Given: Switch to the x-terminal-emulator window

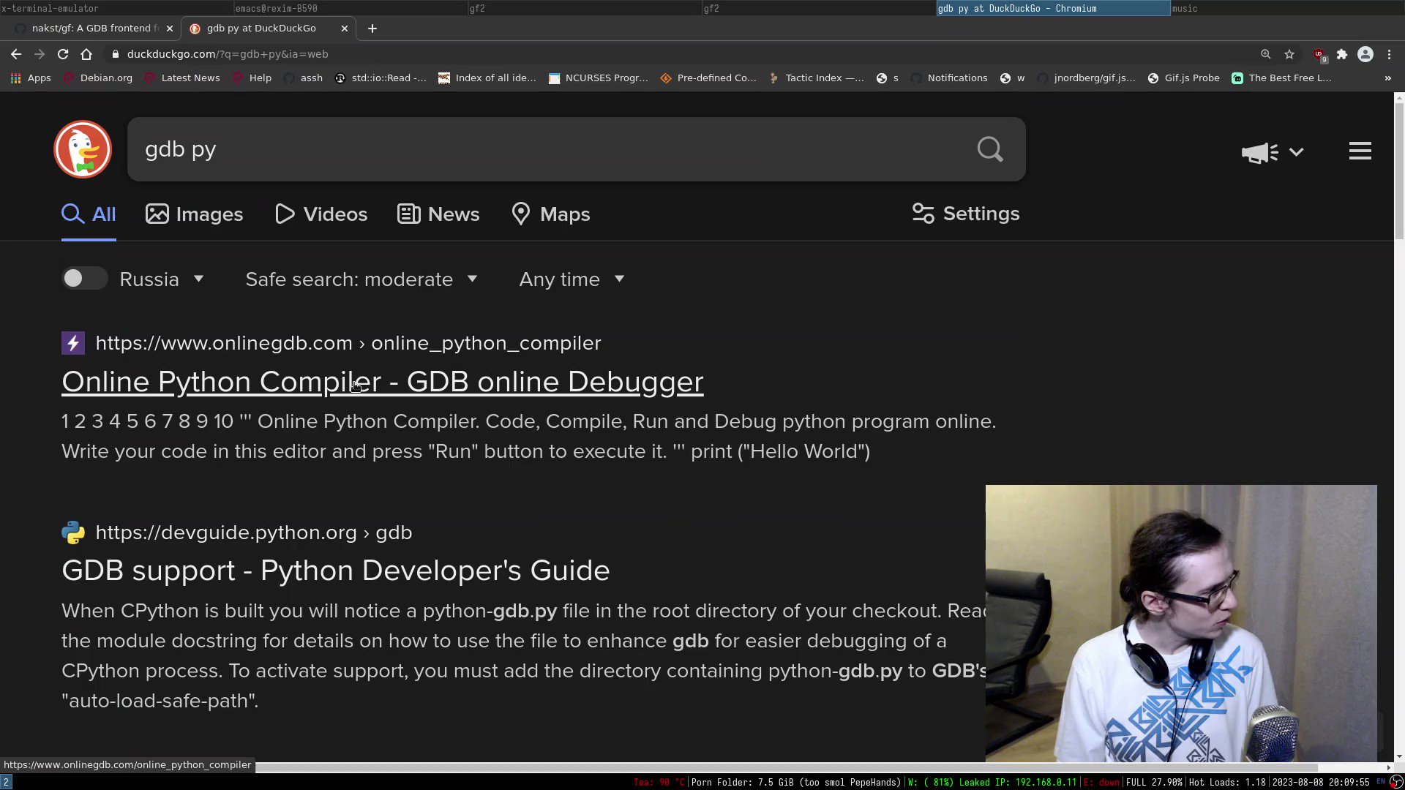Looking at the screenshot, I should pos(116,8).
